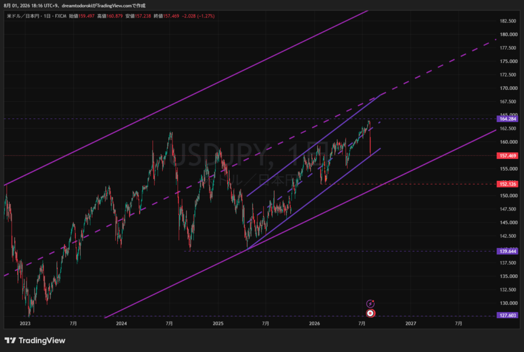Image resolution: width=524 pixels, height=352 pixels.
Task: Click the 145.000 price axis tick
Action: [x=508, y=223]
